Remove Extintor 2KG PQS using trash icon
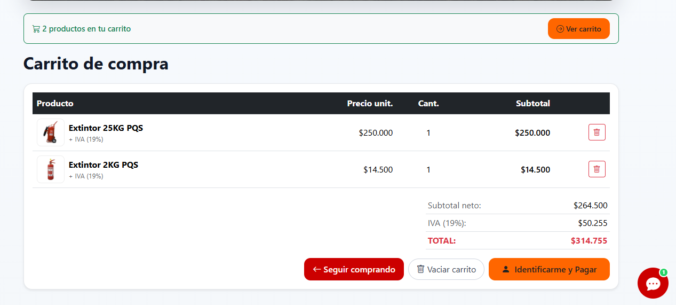Screen dimensions: 676x305 (597, 169)
